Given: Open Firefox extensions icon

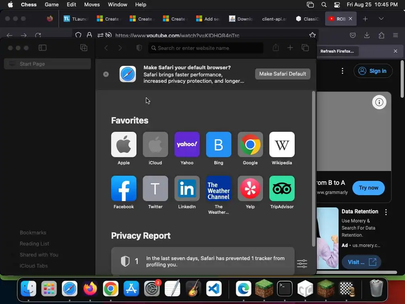Looking at the screenshot, I should [381, 35].
